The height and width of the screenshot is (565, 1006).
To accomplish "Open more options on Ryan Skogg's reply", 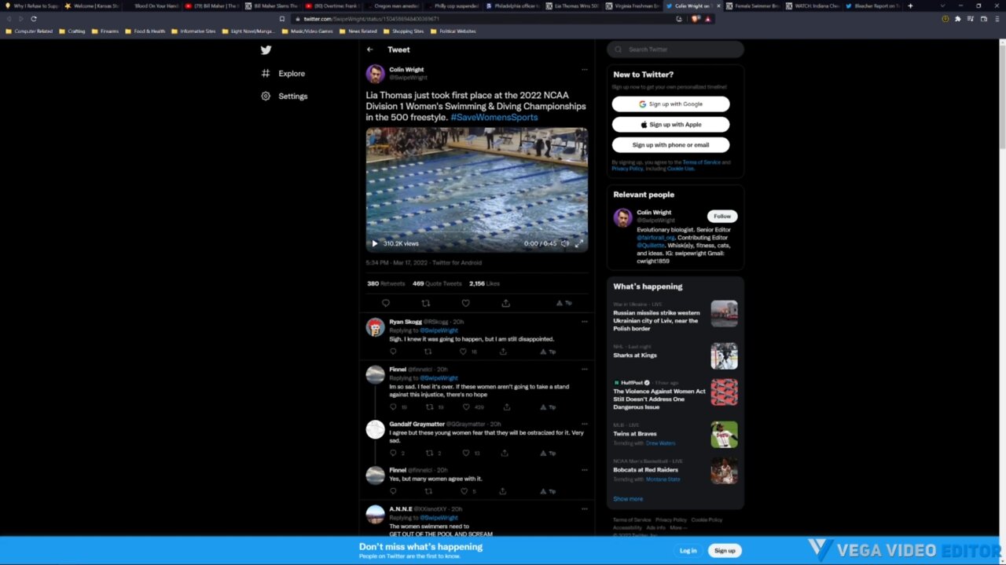I will [x=584, y=321].
